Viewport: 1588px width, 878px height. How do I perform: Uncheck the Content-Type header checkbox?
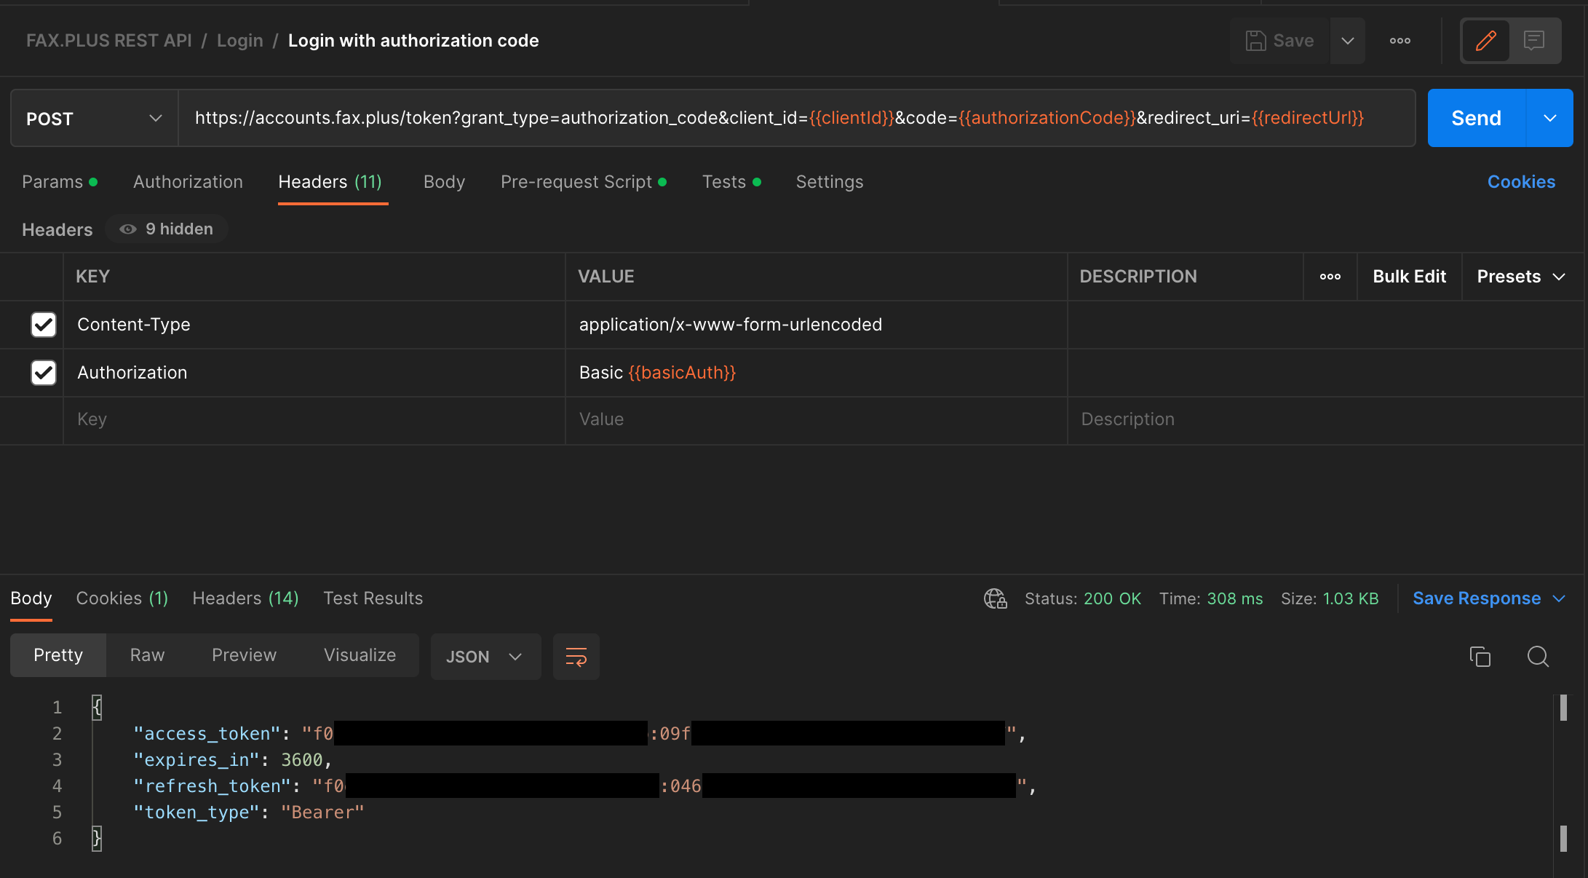[x=44, y=325]
